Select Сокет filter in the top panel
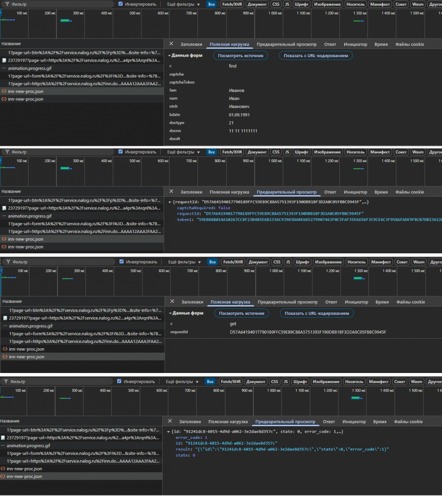Screen dimensions: 442x496 click(401, 4)
